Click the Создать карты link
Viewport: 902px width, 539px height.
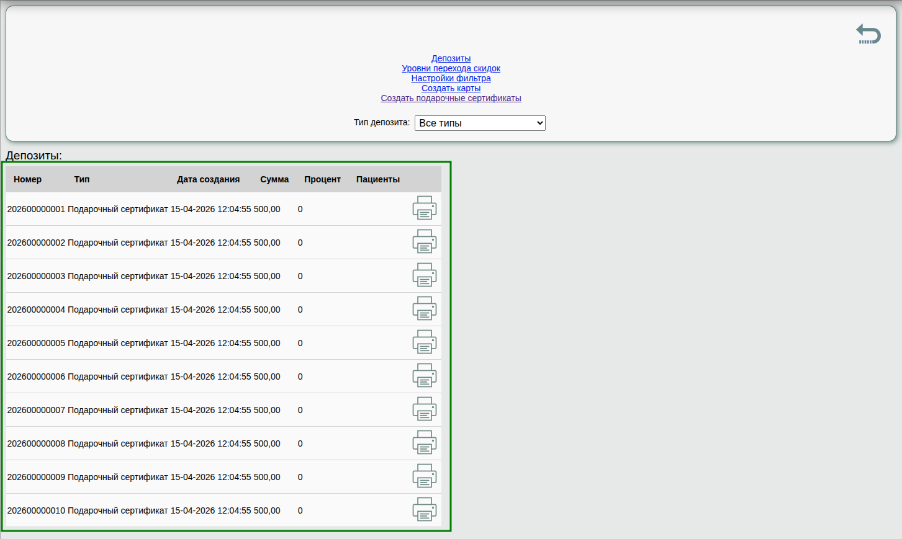(x=451, y=88)
